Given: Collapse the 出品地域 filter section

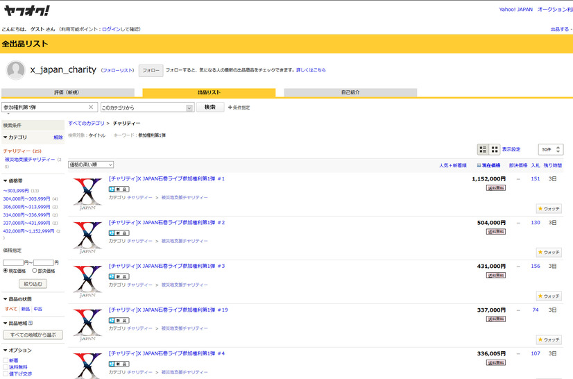Looking at the screenshot, I should click(x=15, y=323).
